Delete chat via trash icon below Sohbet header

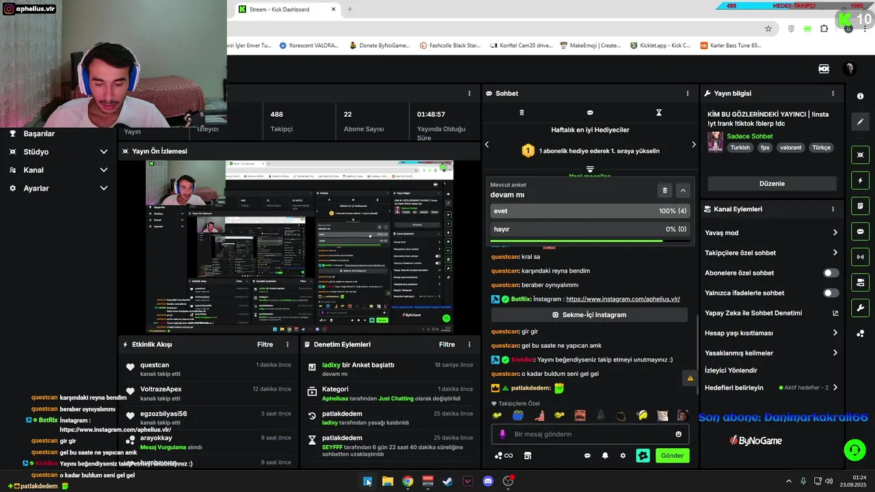522,113
